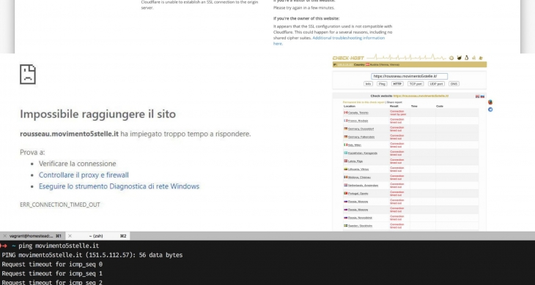The height and width of the screenshot is (285, 535).
Task: Click the DNS check button
Action: [454, 83]
